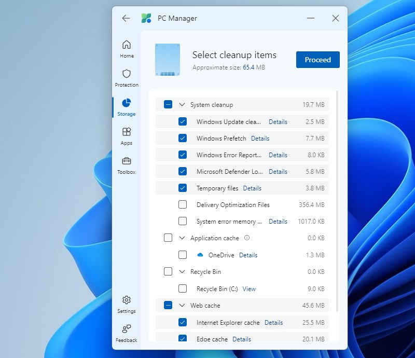This screenshot has height=358, width=415.
Task: Click the Application cache info icon
Action: tap(247, 238)
